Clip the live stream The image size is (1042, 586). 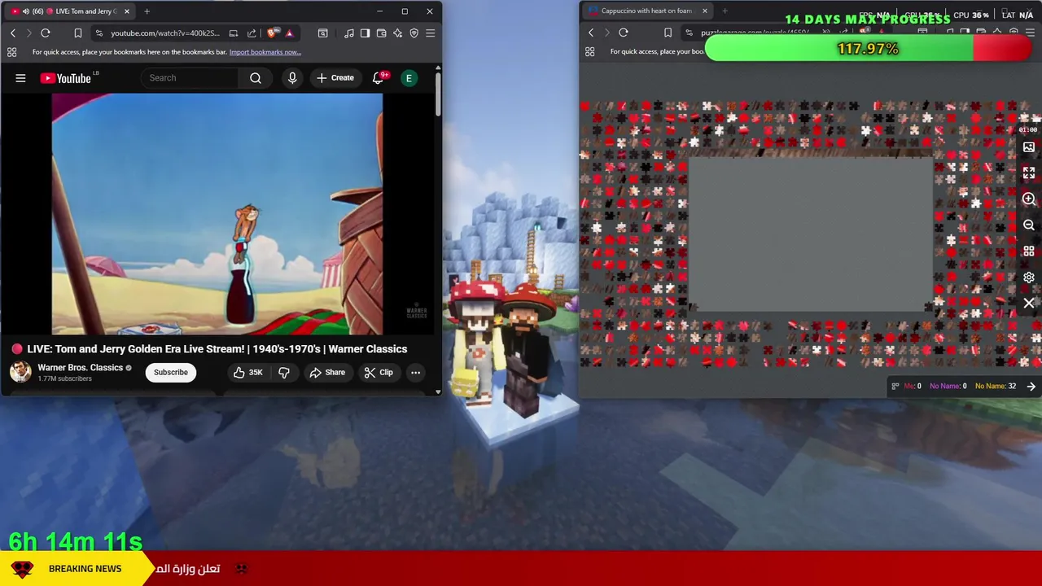379,373
